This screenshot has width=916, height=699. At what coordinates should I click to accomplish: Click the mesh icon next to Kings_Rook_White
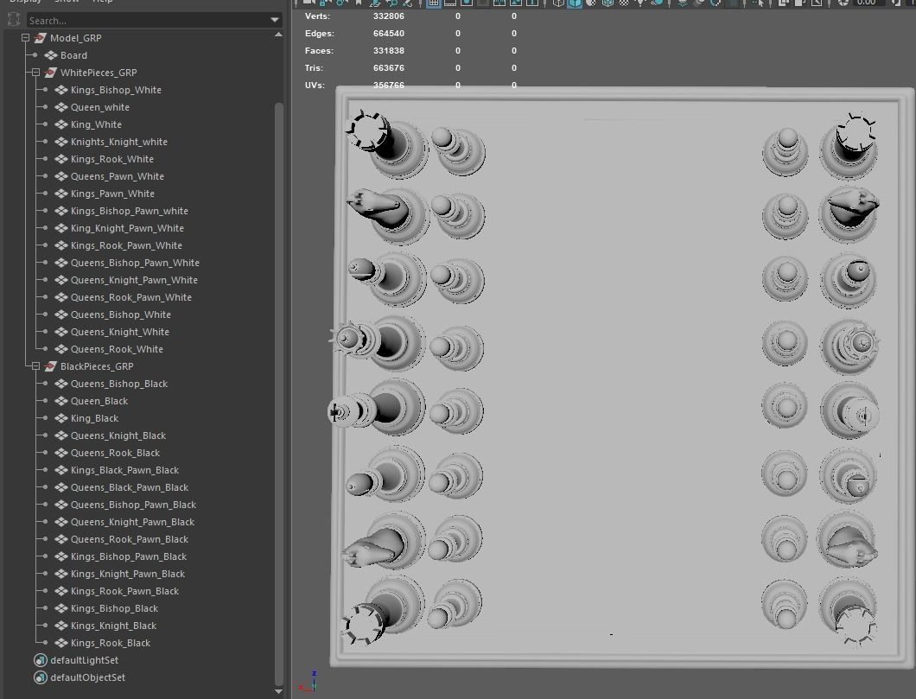(61, 159)
